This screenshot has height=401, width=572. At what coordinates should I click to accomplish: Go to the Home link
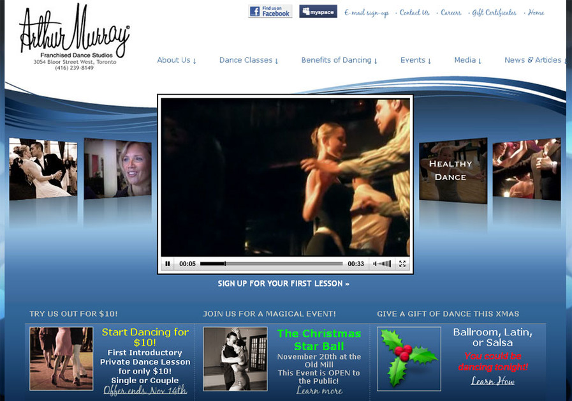[536, 12]
